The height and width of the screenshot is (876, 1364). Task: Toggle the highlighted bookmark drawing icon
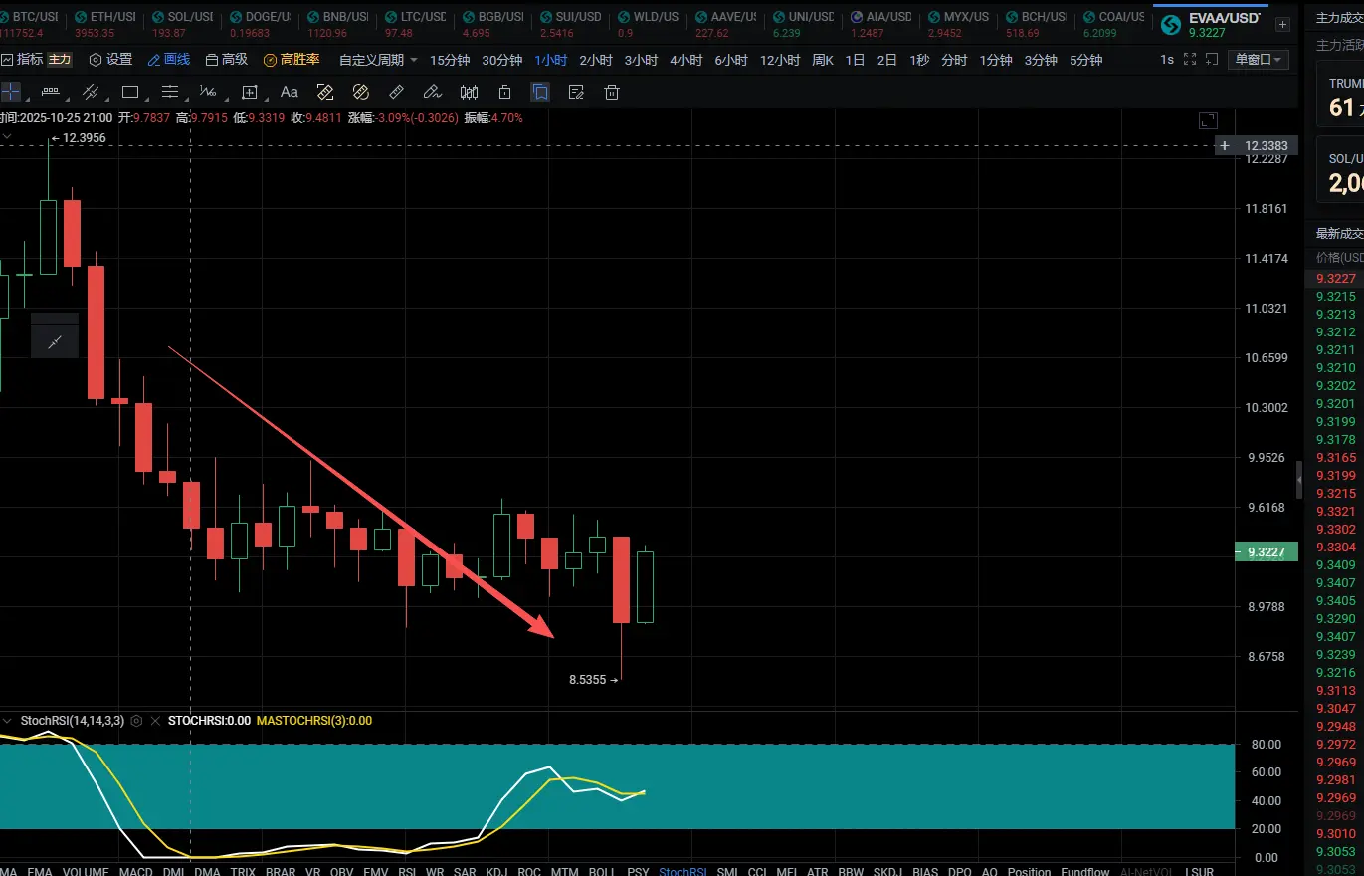[x=540, y=92]
